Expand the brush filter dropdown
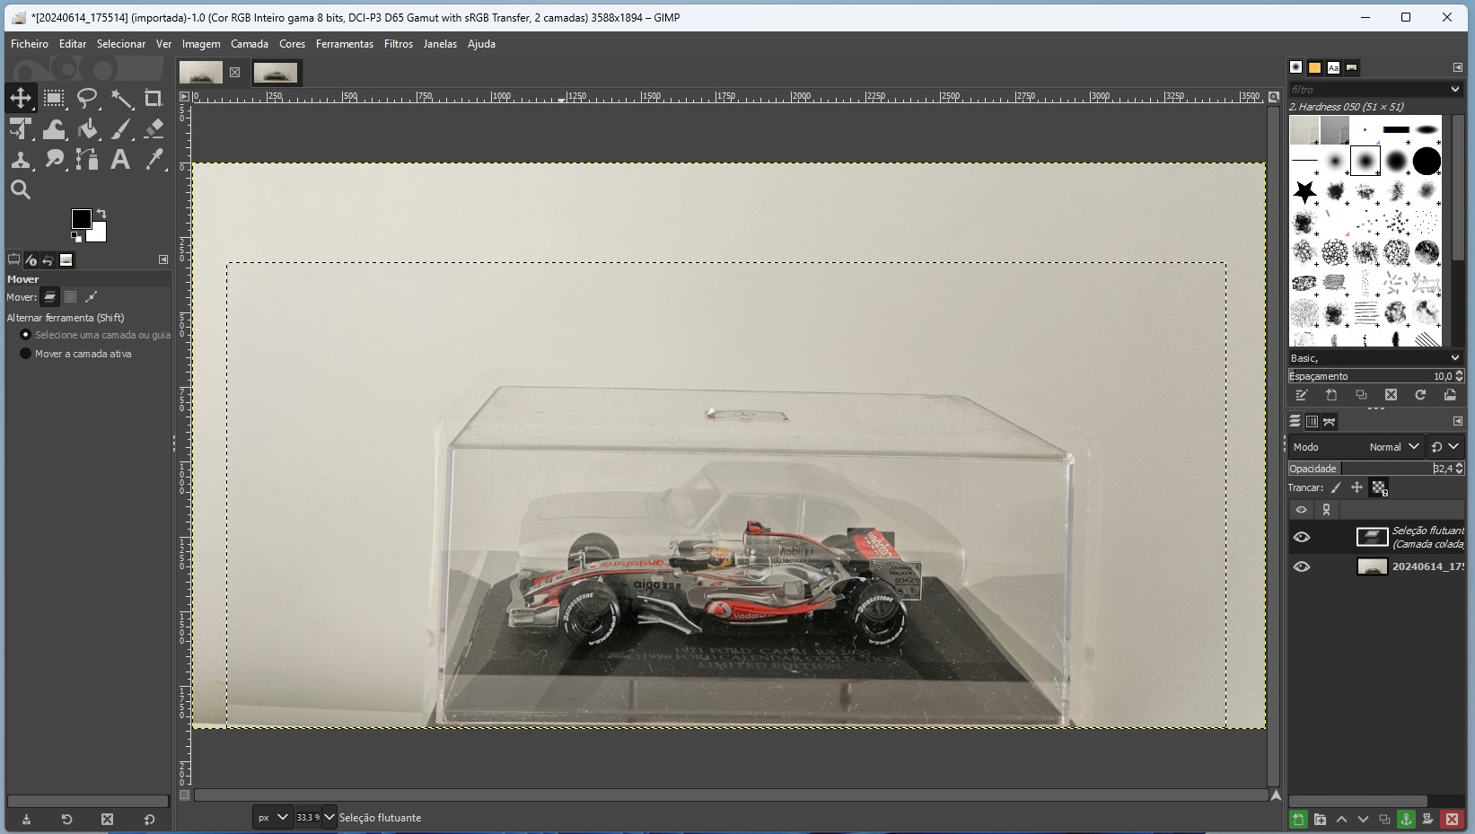Viewport: 1475px width, 834px height. (1454, 89)
